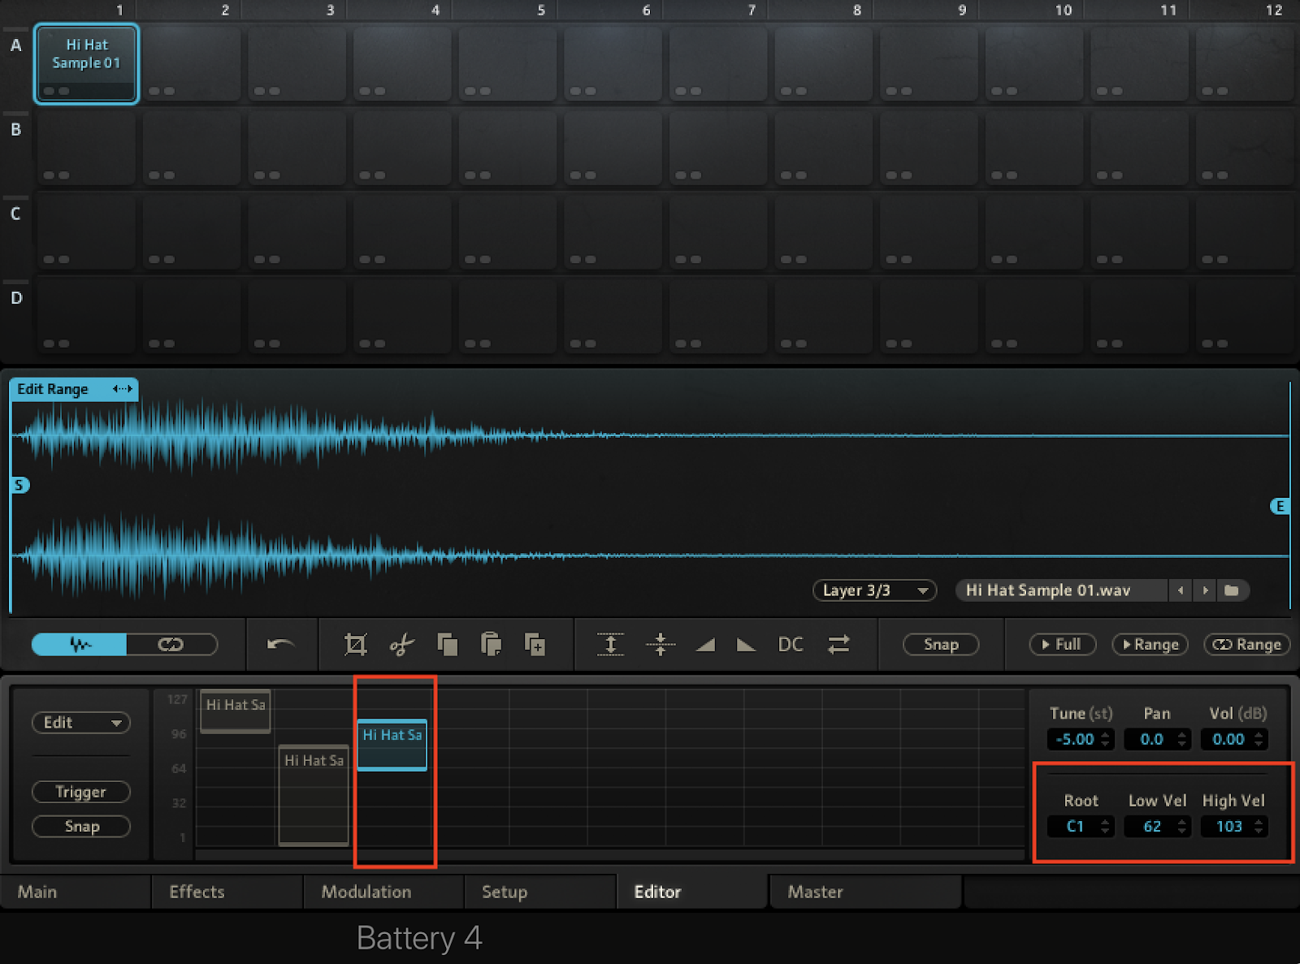Viewport: 1300px width, 964px height.
Task: Open the Effects tab
Action: click(x=227, y=892)
